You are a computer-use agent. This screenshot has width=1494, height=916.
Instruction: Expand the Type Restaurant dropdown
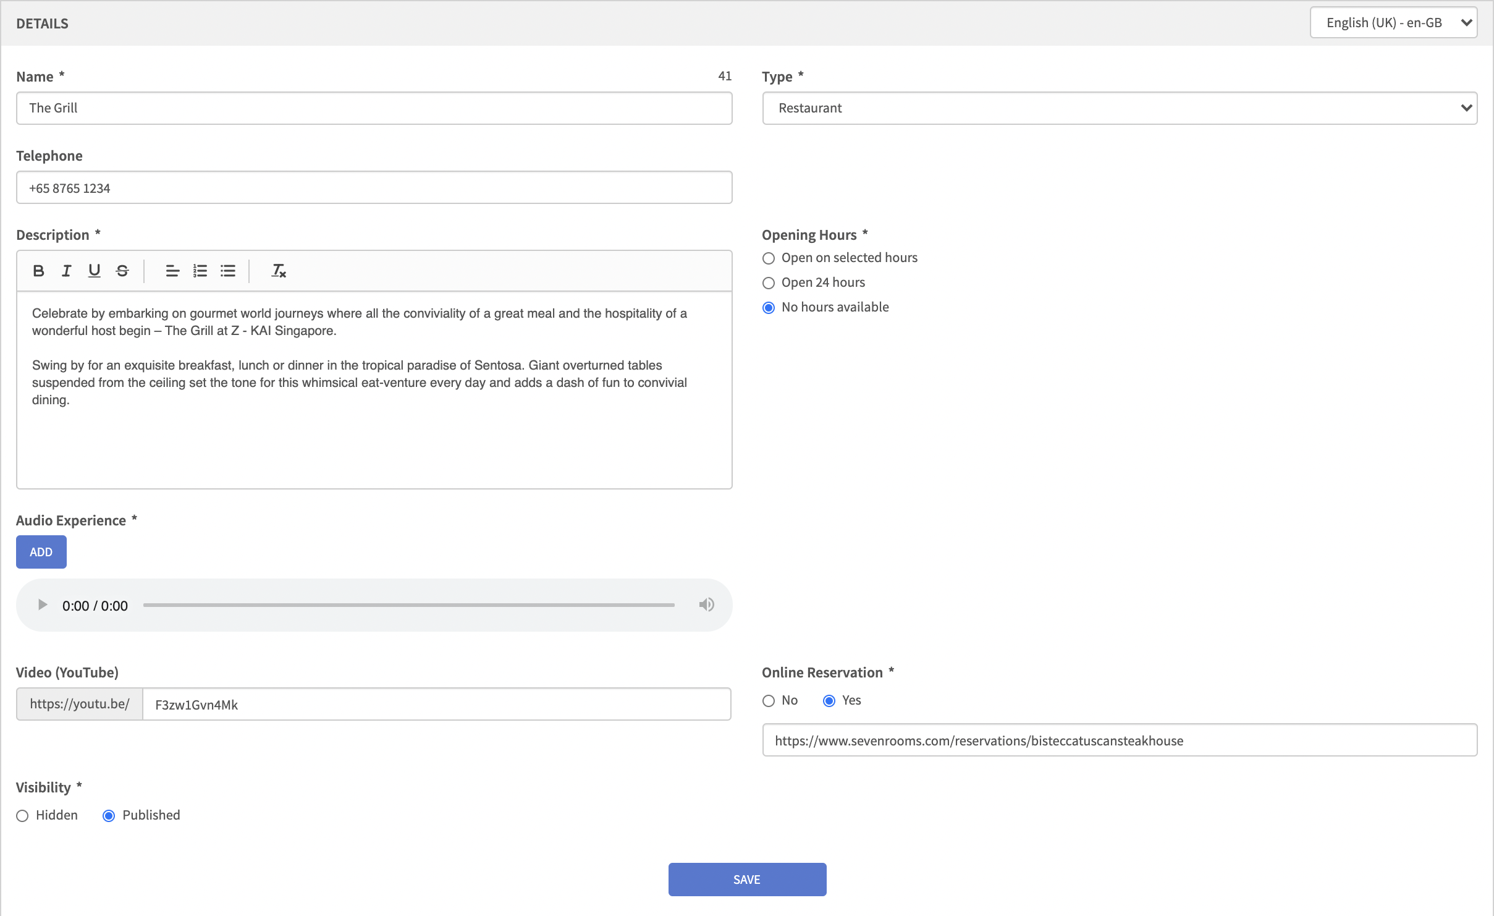1119,108
